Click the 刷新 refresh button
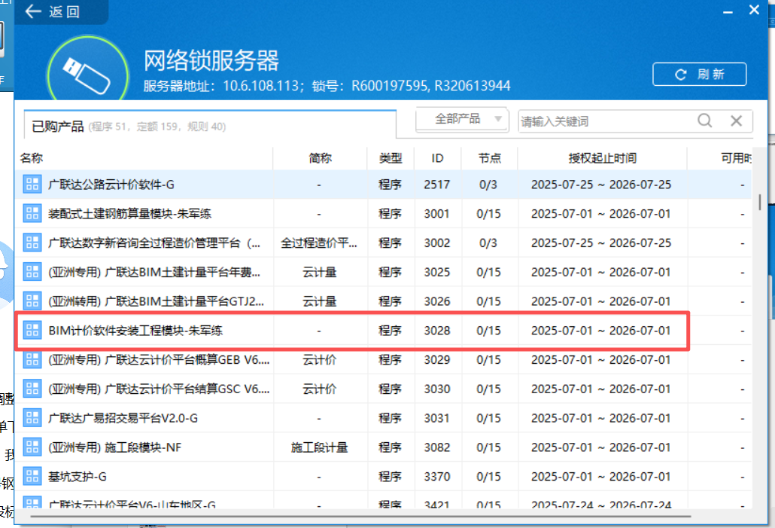The width and height of the screenshot is (775, 528). point(699,75)
